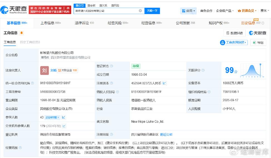Click the credit code 91510000709151981F in 统一社会信用代码 row

(55, 83)
